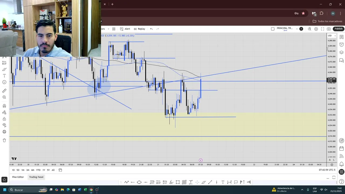Click the Save link under layout name
Screen dimensions: 345x194
285,30
